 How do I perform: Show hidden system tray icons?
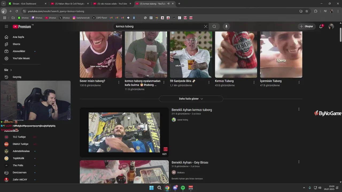pyautogui.click(x=304, y=188)
